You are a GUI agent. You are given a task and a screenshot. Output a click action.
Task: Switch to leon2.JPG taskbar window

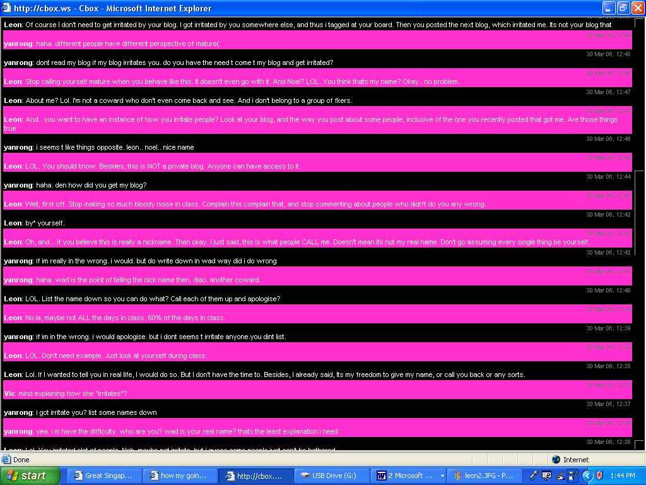[x=484, y=476]
